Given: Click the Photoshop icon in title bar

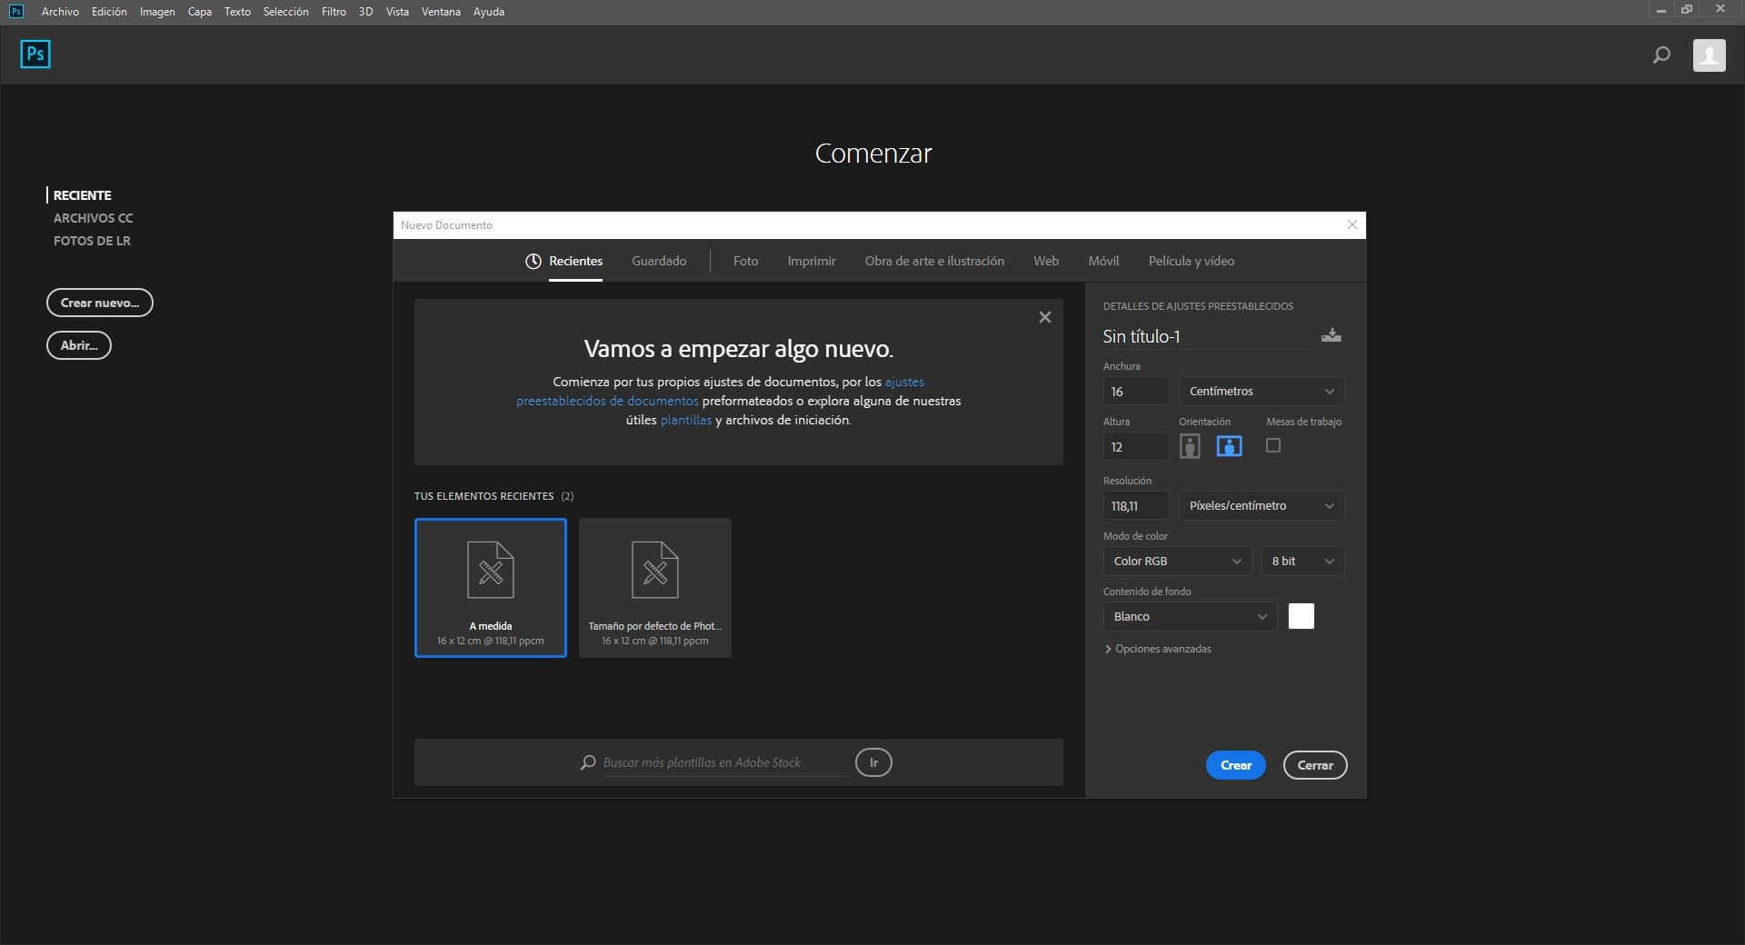Looking at the screenshot, I should pyautogui.click(x=16, y=11).
